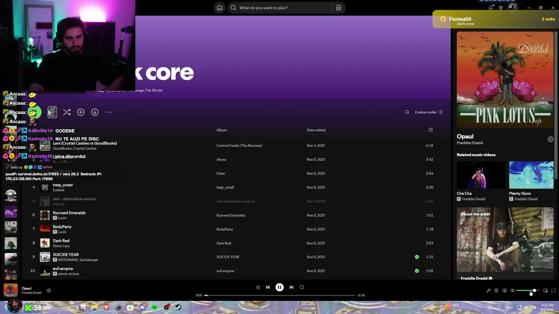Add current song to Liked from player bar
Screen dimensions: 559x314
click(49, 290)
